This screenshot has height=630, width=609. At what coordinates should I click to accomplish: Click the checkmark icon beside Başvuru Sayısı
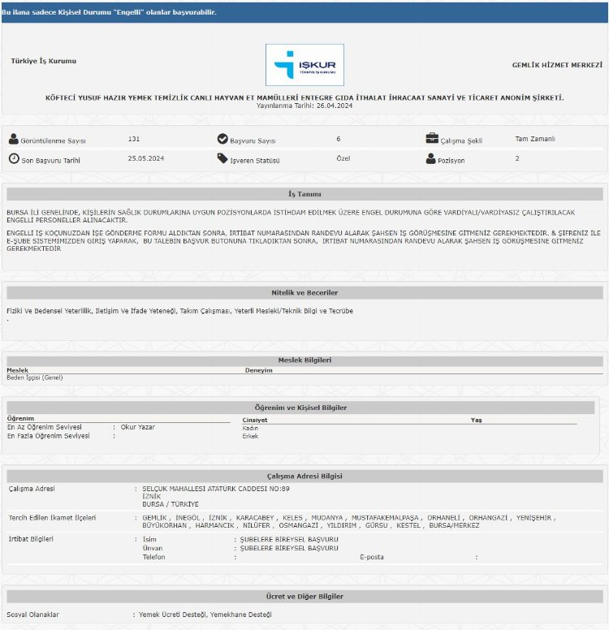pos(222,140)
